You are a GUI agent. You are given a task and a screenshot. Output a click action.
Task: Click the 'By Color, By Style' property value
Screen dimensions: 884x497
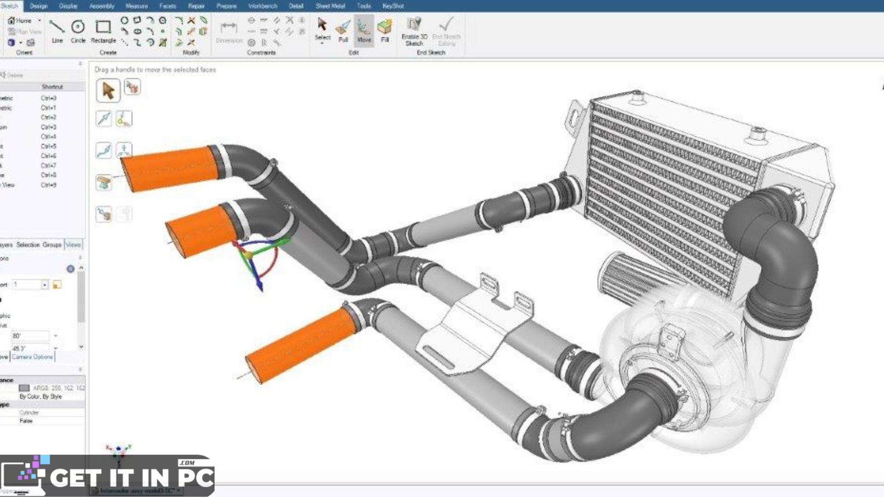(41, 397)
